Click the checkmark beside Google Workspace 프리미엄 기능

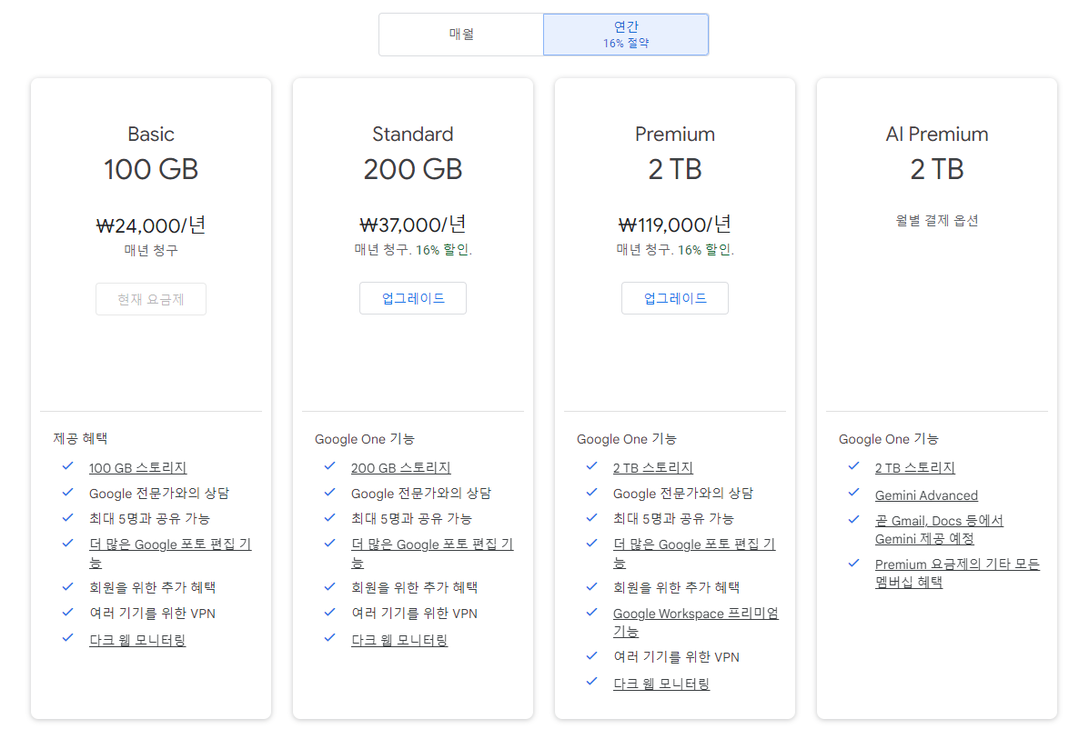[591, 612]
